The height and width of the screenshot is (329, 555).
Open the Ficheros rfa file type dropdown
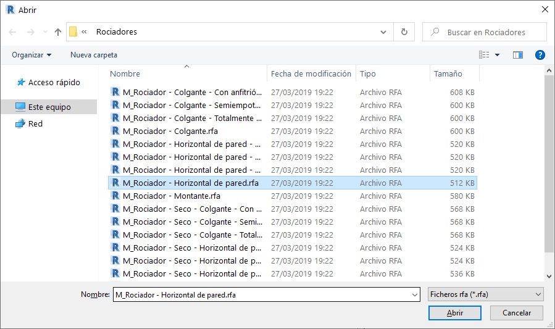coord(485,294)
